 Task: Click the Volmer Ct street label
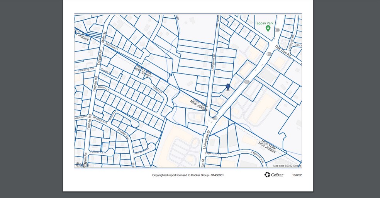coord(97,152)
